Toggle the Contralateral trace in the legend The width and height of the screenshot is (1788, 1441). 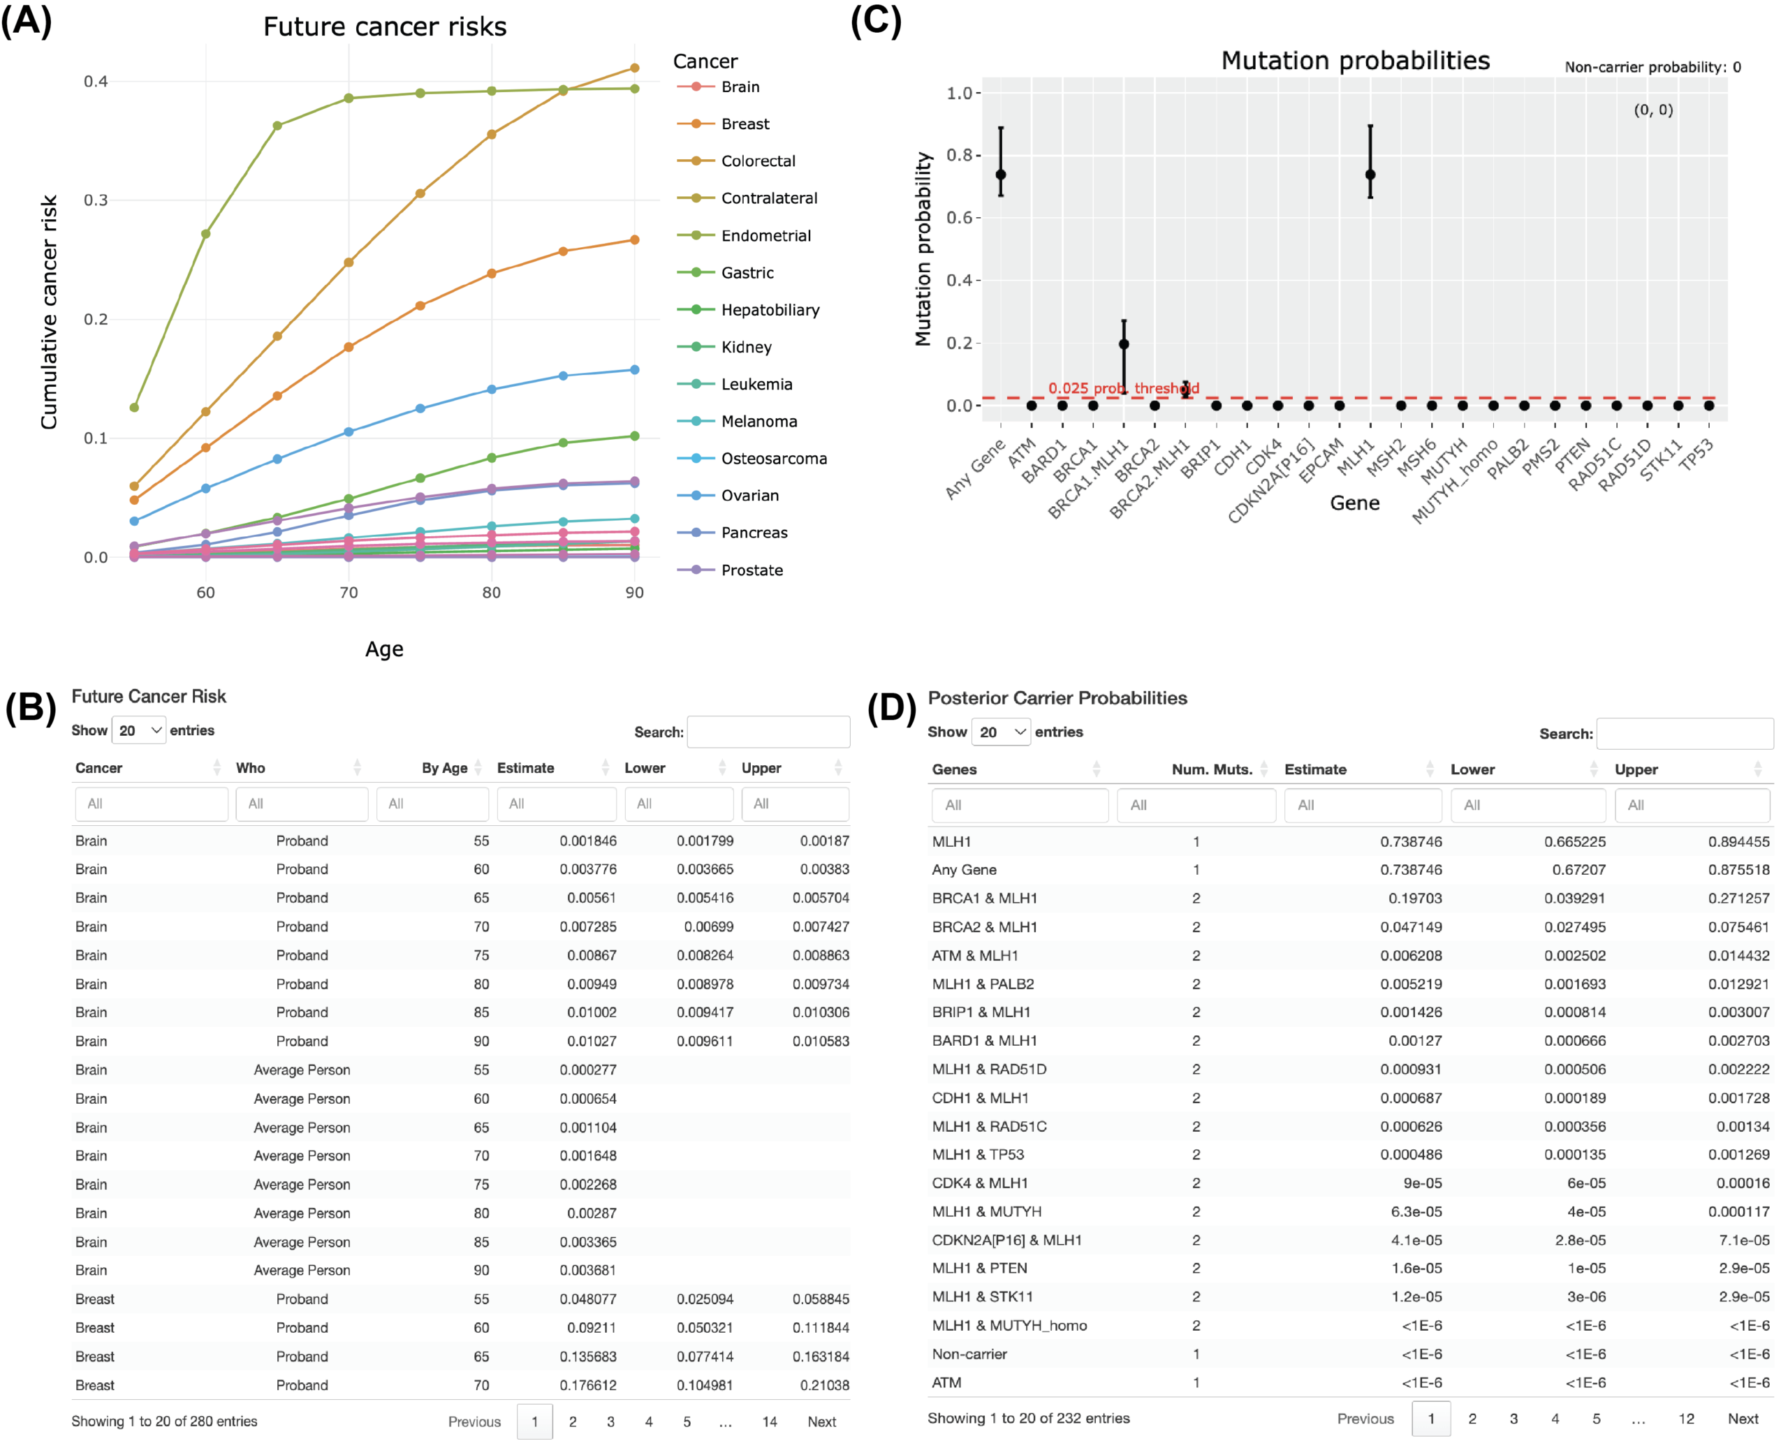[747, 198]
